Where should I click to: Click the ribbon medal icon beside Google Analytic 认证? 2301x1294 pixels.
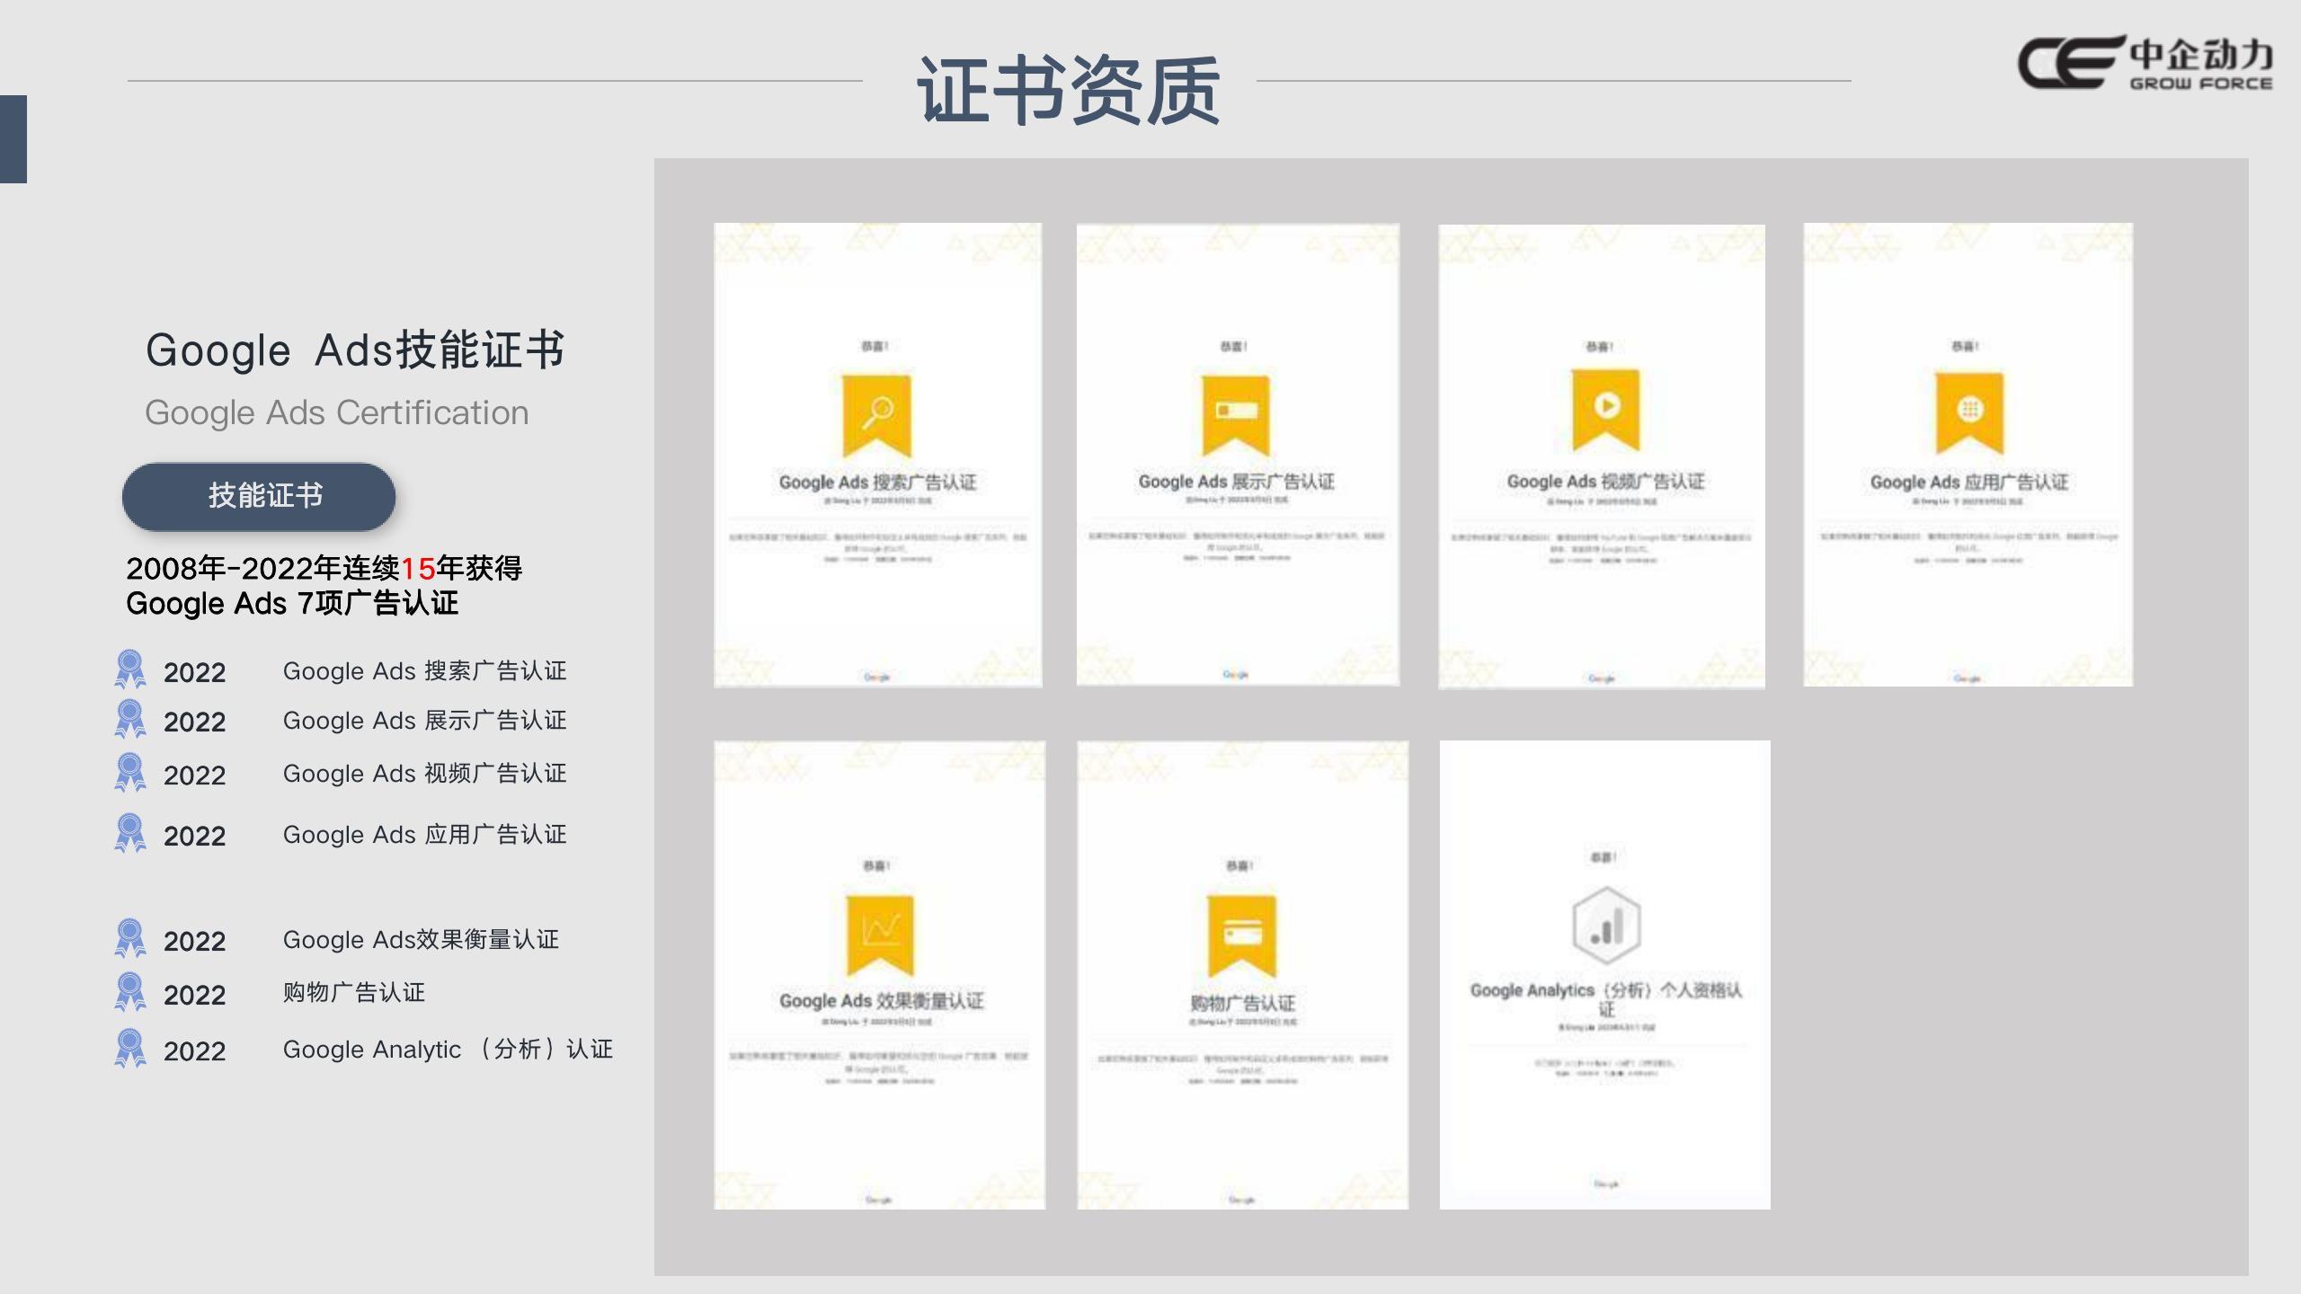point(130,1048)
